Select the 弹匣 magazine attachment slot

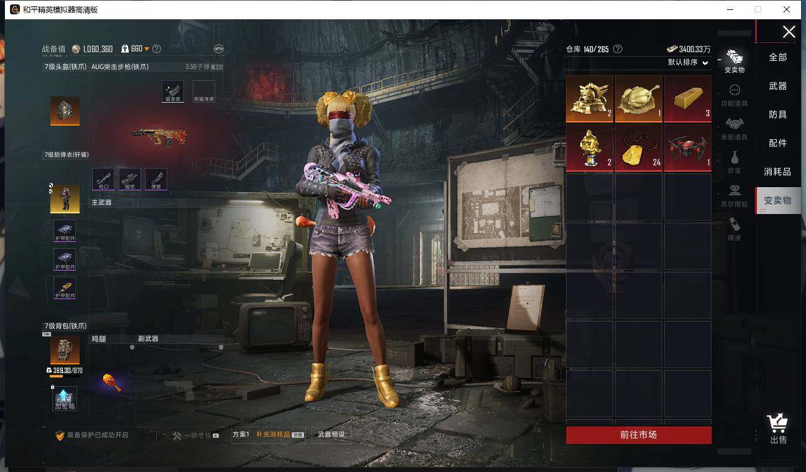tap(156, 179)
